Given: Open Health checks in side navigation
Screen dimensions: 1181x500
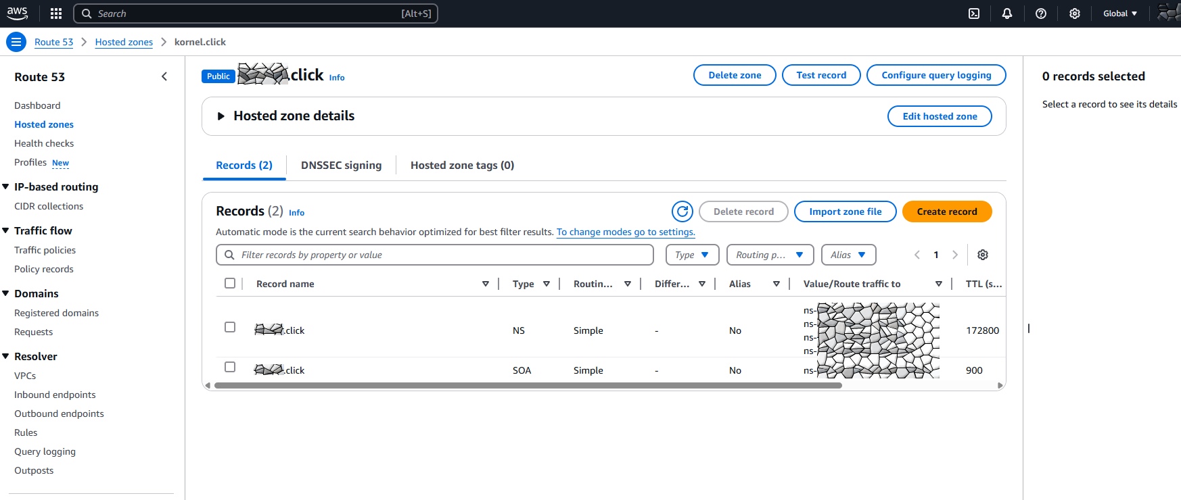Looking at the screenshot, I should (x=44, y=143).
